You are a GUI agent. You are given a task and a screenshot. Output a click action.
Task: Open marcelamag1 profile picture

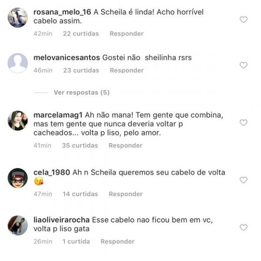[x=18, y=120]
